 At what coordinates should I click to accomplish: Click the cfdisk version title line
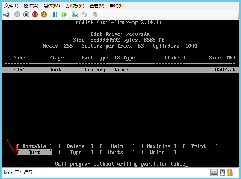118,23
